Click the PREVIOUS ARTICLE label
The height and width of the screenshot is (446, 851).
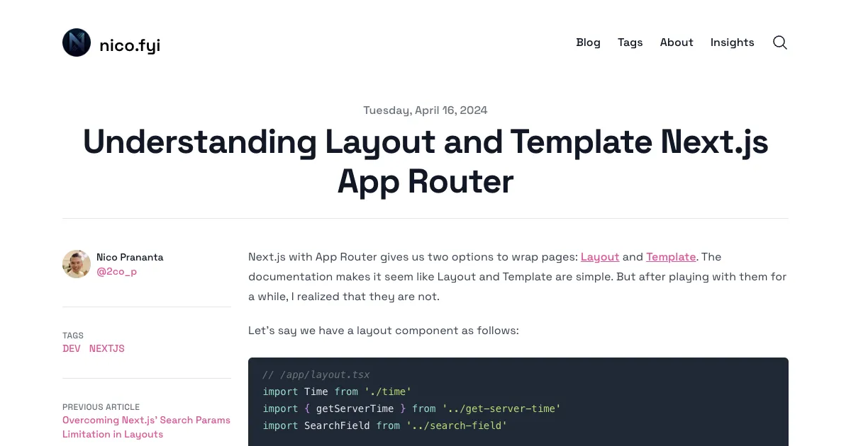(x=101, y=407)
